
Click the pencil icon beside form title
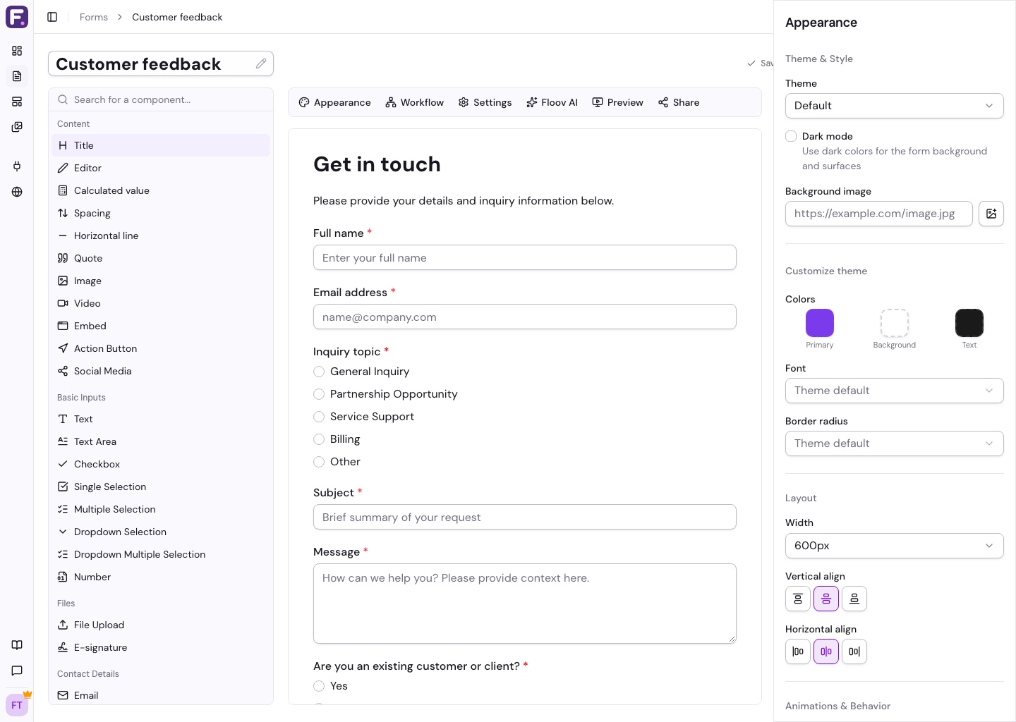click(261, 63)
